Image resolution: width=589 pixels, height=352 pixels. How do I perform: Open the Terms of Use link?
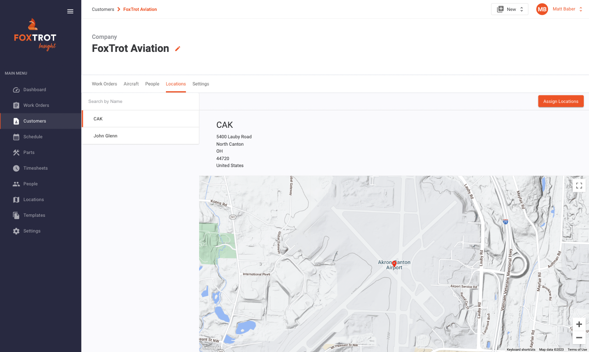tap(577, 349)
